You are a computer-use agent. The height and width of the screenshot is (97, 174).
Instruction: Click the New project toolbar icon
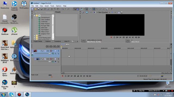[32, 9]
